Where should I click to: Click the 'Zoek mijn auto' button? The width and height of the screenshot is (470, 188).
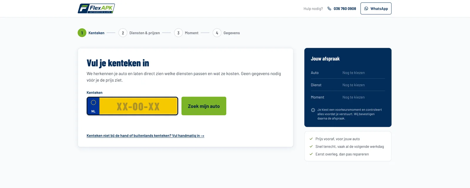tap(204, 106)
